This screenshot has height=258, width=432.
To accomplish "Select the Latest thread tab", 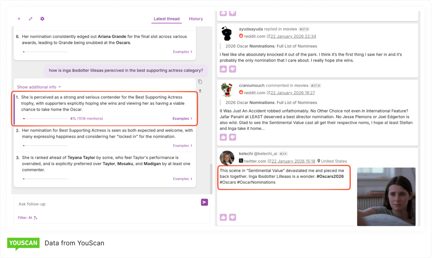I will coord(166,19).
